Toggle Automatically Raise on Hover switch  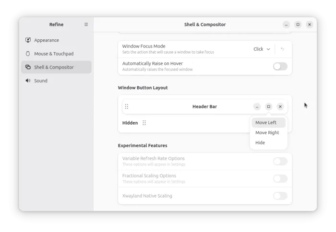(280, 66)
